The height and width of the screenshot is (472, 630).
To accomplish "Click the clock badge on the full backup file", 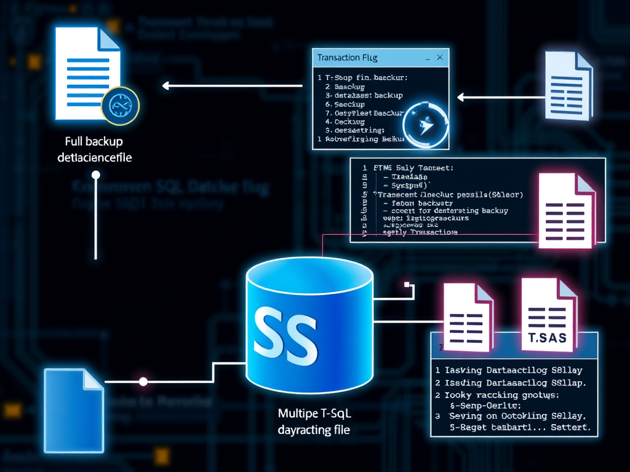I will click(120, 106).
